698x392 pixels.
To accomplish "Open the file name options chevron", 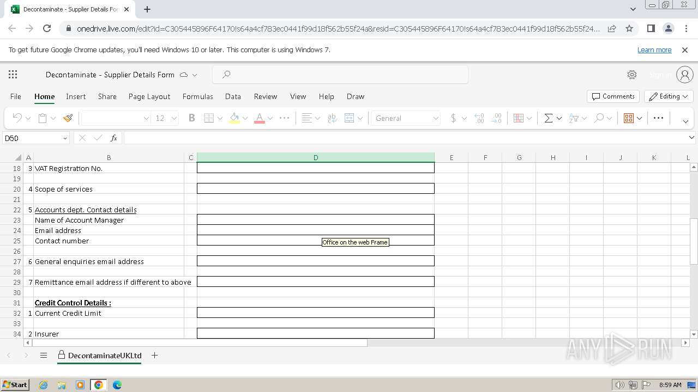I will coord(195,75).
